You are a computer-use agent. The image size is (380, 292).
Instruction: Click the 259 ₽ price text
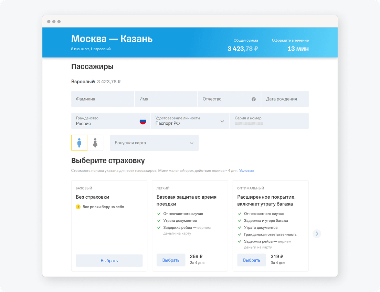click(x=196, y=256)
